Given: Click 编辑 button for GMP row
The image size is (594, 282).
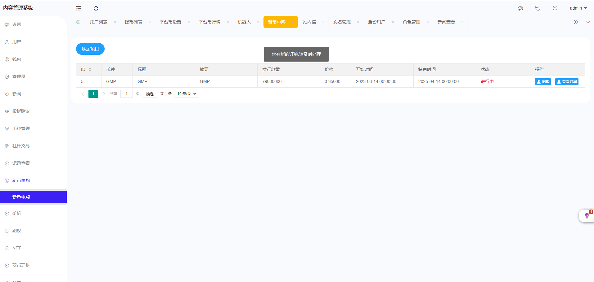Looking at the screenshot, I should coord(543,82).
